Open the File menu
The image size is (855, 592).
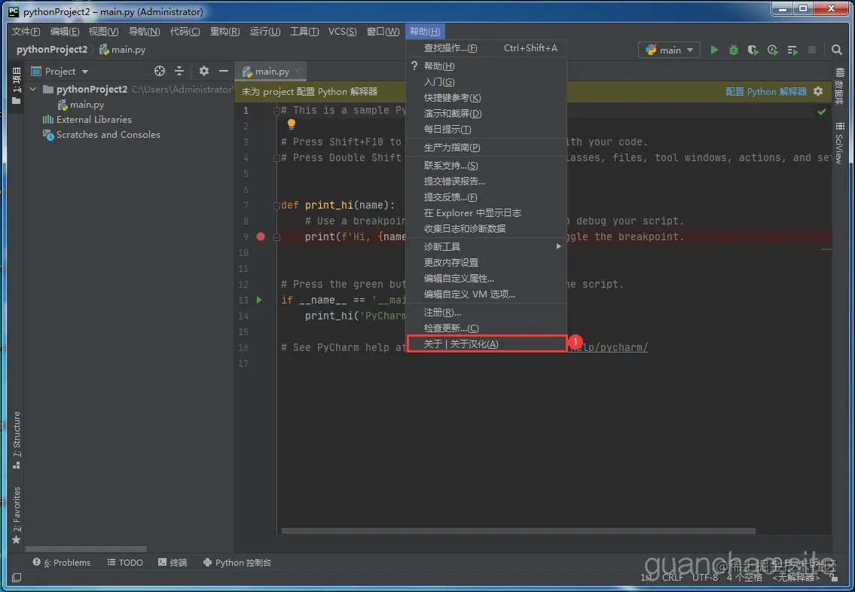26,31
